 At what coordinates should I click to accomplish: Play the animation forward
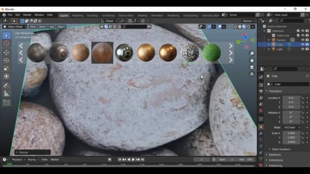point(133,159)
